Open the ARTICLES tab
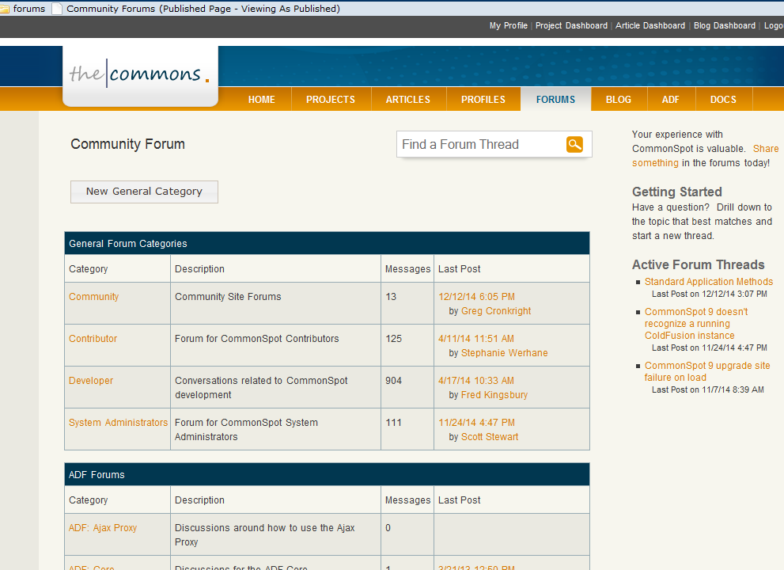 pos(408,99)
